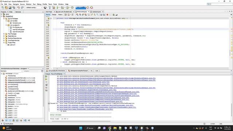Click the Re-run green icon in Output panel

coord(46,76)
